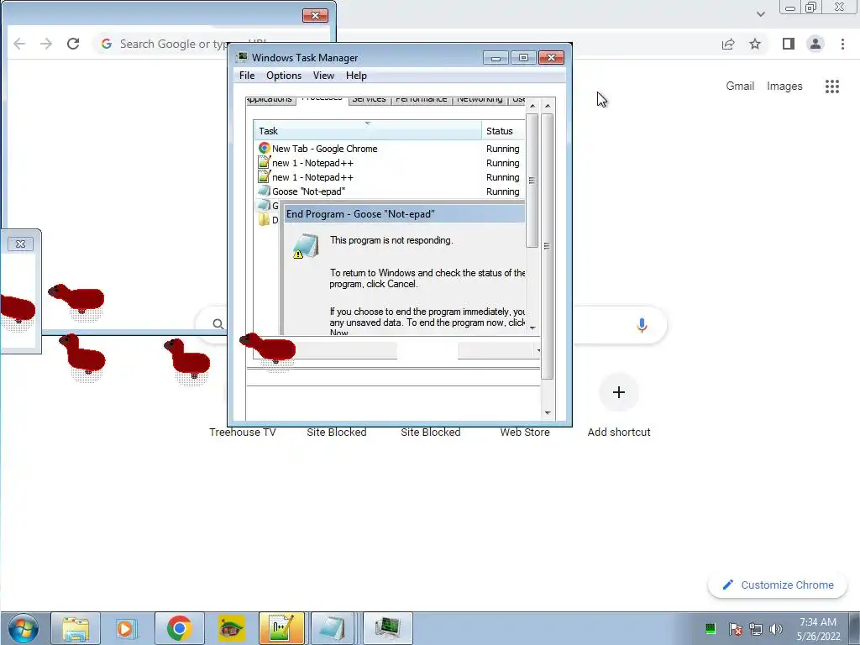The image size is (860, 645).
Task: Click the End Program - Goose "Not-epad" title bar
Action: coord(404,214)
